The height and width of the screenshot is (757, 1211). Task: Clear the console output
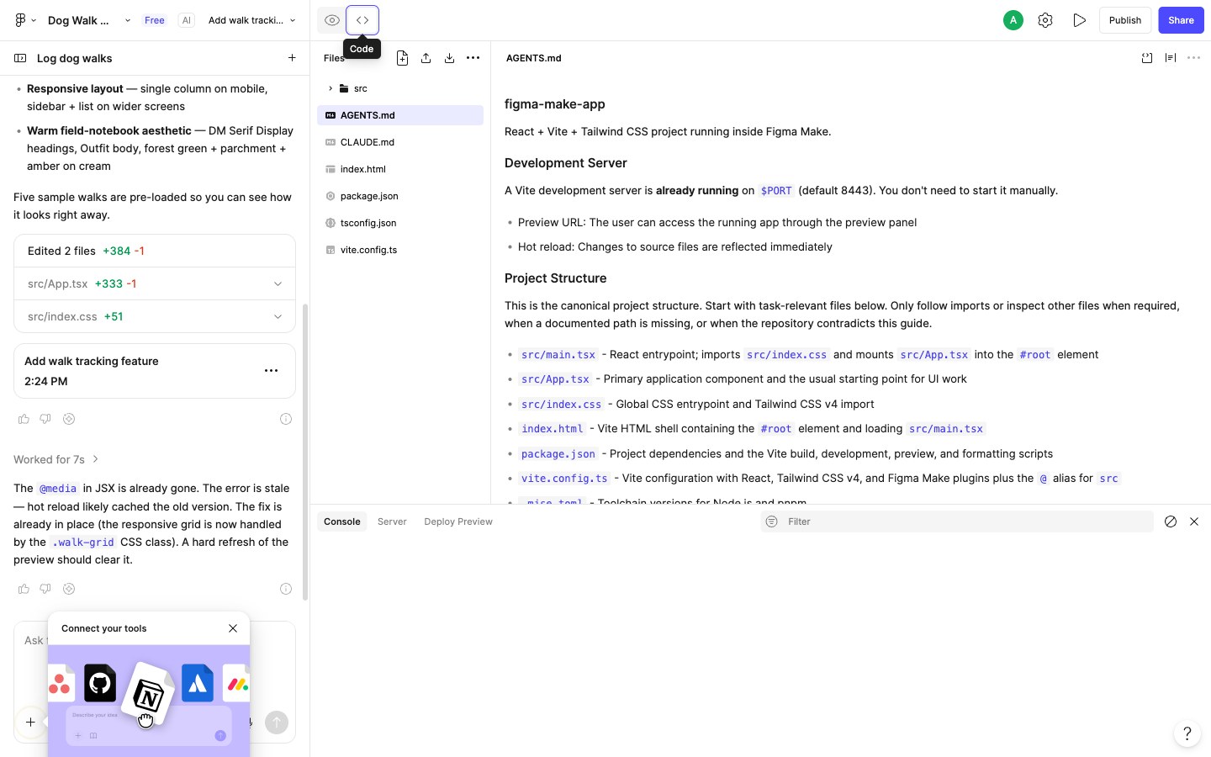tap(1171, 521)
